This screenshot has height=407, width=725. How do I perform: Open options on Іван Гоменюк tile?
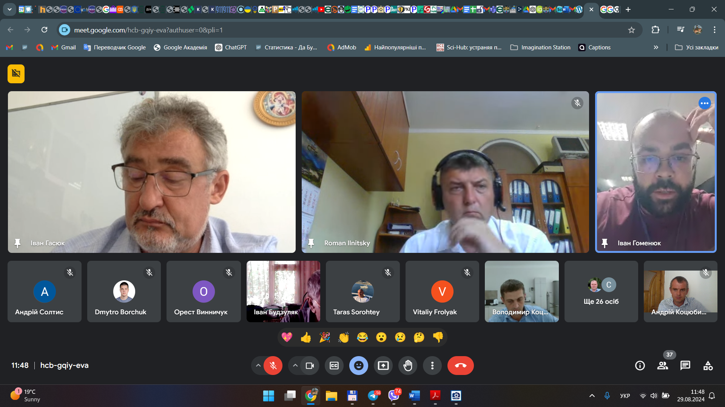705,103
